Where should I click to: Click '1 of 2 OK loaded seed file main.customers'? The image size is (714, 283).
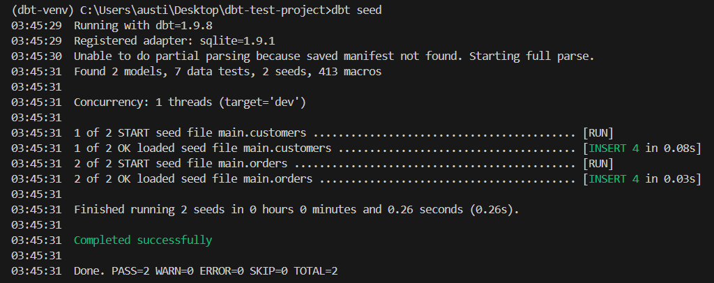pos(203,148)
